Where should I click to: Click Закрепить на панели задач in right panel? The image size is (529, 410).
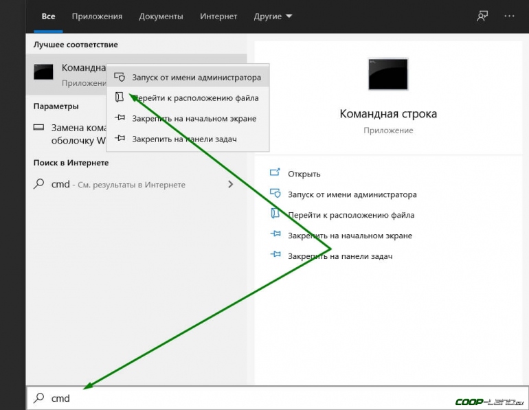(340, 256)
